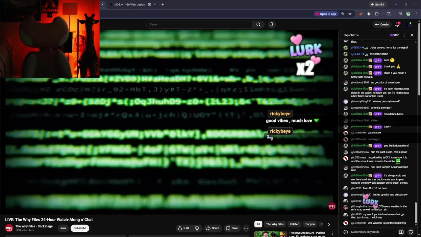Click the Gemini button
421x237 pixels.
(377, 5)
